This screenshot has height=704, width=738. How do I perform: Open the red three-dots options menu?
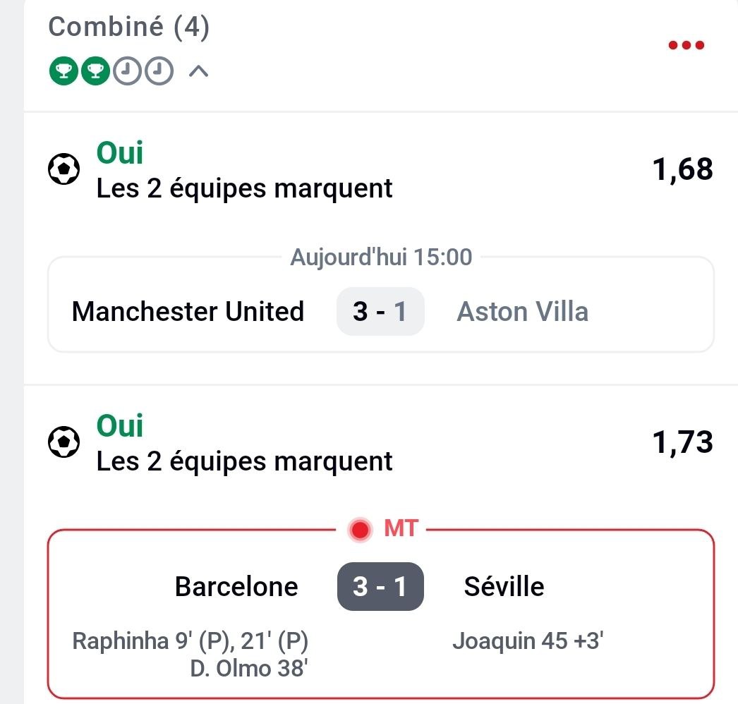(686, 46)
